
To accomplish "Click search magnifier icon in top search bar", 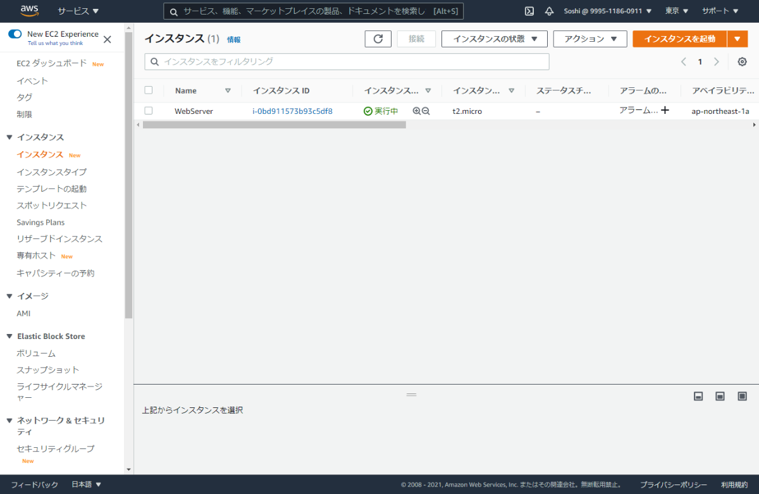I will click(174, 11).
